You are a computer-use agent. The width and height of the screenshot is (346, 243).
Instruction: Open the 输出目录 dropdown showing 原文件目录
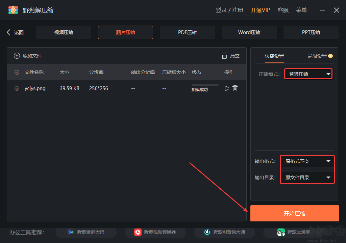pyautogui.click(x=307, y=177)
